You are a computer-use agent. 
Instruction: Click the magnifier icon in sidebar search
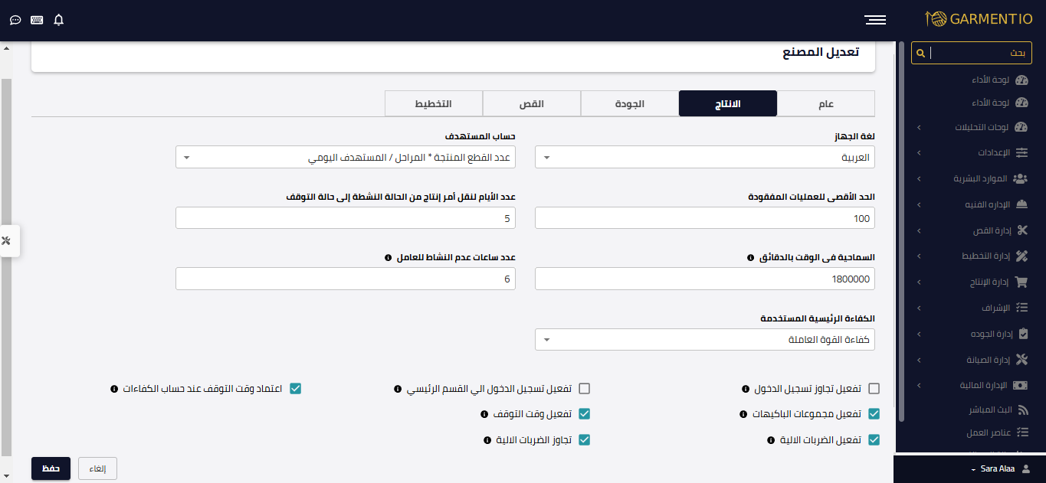(921, 53)
